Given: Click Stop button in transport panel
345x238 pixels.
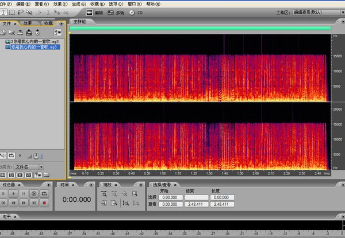Looking at the screenshot, I should (x=3, y=194).
